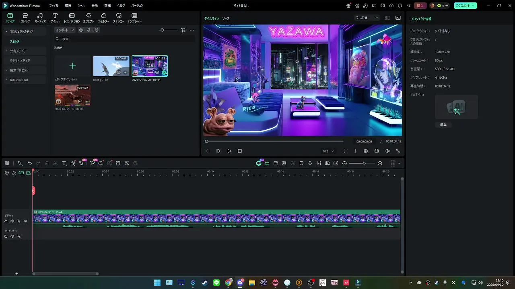Open the audio mixer icon in timeline toolbar

pos(319,163)
